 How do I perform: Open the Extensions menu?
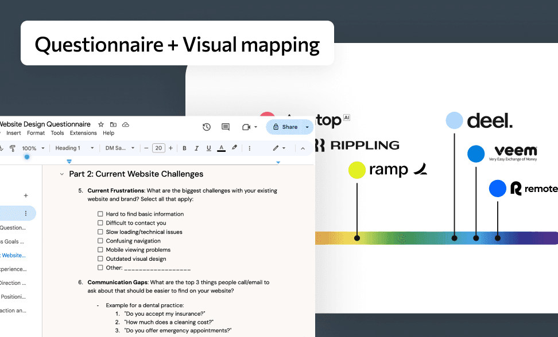pyautogui.click(x=83, y=133)
